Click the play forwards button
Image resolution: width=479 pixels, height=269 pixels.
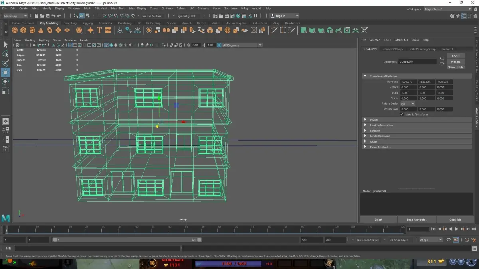[x=457, y=229]
